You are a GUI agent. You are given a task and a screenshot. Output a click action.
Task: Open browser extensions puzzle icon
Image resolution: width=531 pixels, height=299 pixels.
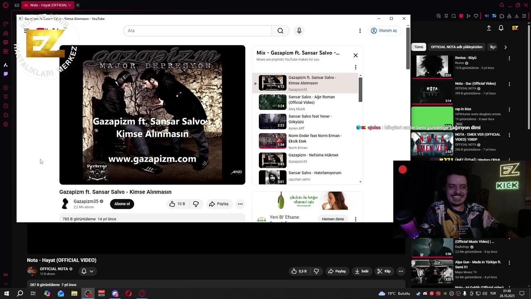pyautogui.click(x=502, y=16)
